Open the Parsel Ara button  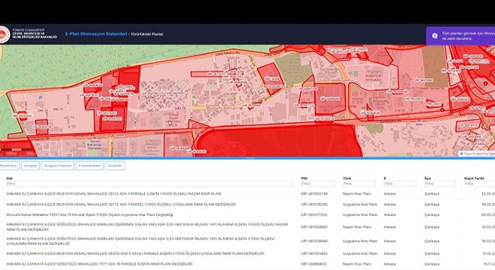pyautogui.click(x=9, y=166)
